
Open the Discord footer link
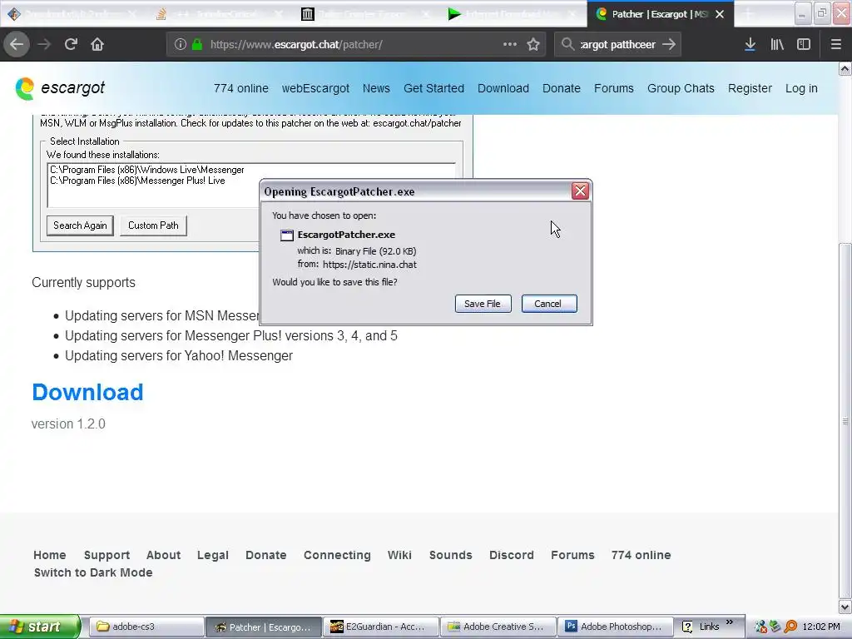click(512, 555)
